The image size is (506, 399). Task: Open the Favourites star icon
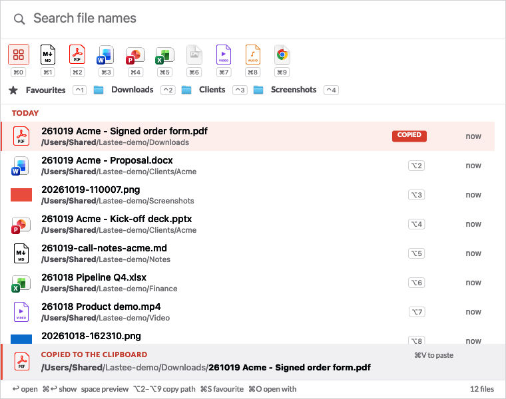click(13, 90)
